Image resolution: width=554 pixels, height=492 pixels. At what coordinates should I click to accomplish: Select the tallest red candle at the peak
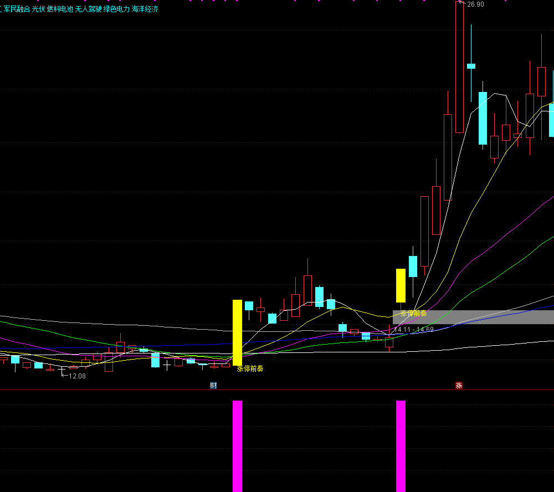459,68
